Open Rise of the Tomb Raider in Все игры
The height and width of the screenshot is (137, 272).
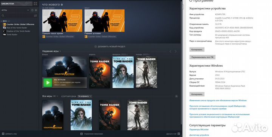point(81,115)
